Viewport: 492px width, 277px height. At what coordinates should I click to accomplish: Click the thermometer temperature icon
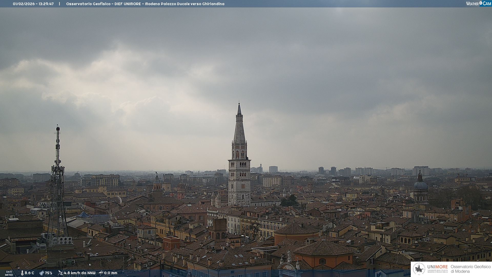tap(22, 273)
